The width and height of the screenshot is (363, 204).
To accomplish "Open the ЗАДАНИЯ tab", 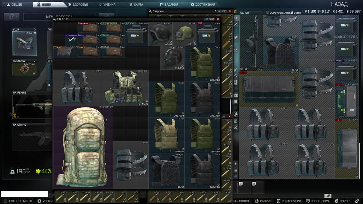I will coord(169,5).
